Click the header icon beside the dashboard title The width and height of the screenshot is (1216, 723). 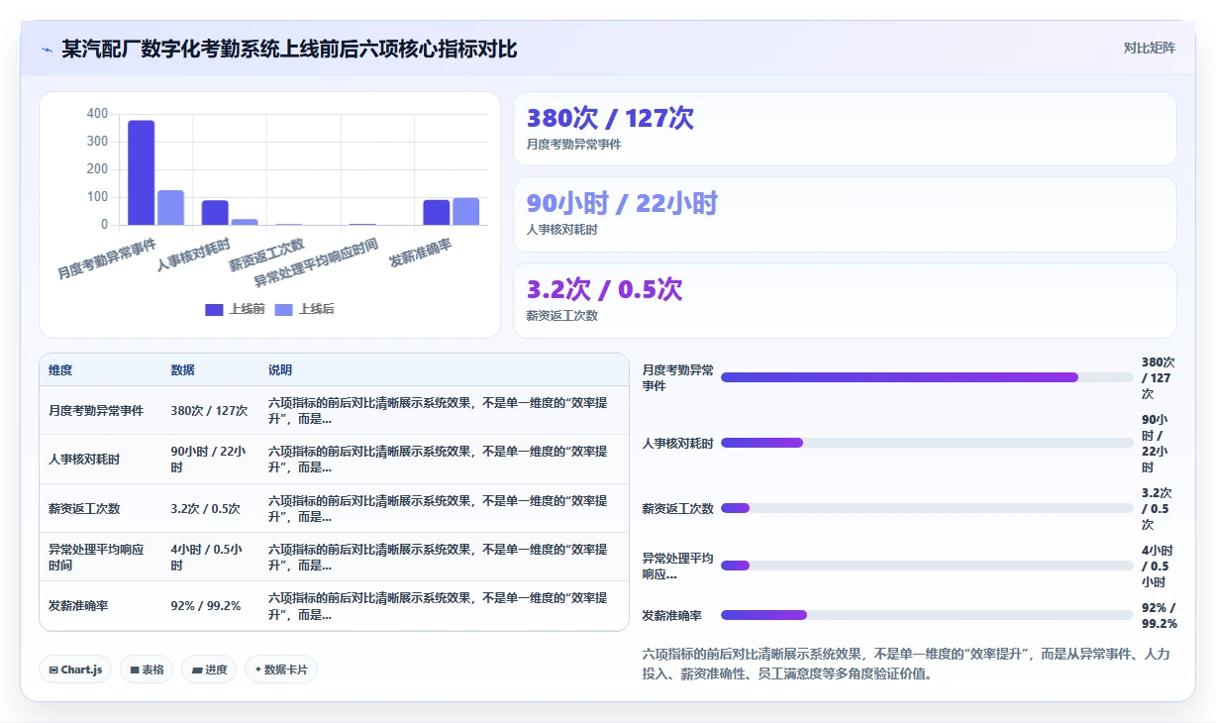48,50
